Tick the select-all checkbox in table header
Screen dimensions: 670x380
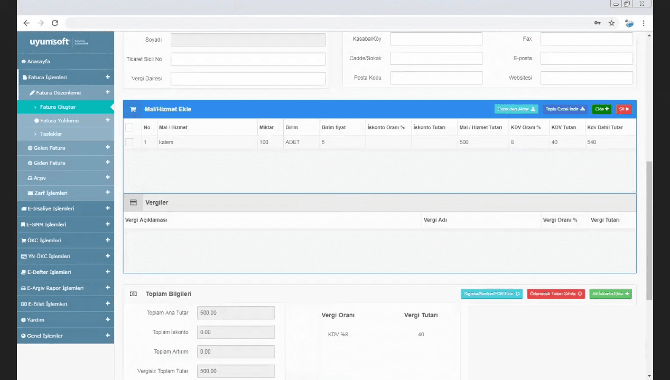[129, 127]
